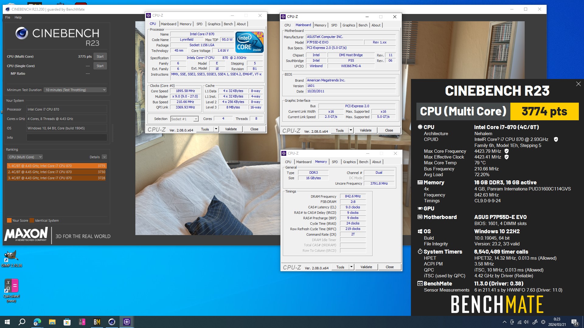The height and width of the screenshot is (328, 584).
Task: Click the 3774 pts score banner
Action: point(544,111)
